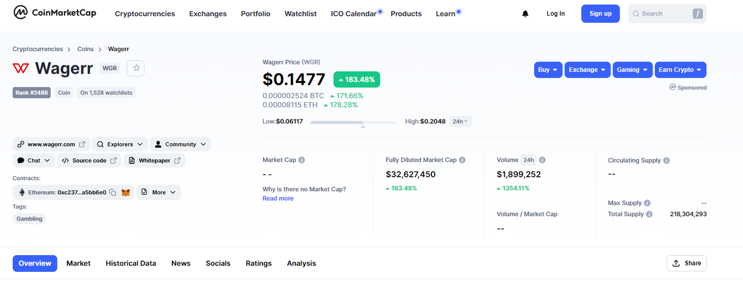
Task: Switch to the Market tab
Action: [78, 263]
